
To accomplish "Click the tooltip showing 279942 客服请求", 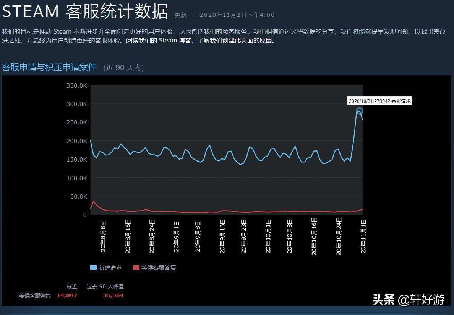I will [x=379, y=101].
